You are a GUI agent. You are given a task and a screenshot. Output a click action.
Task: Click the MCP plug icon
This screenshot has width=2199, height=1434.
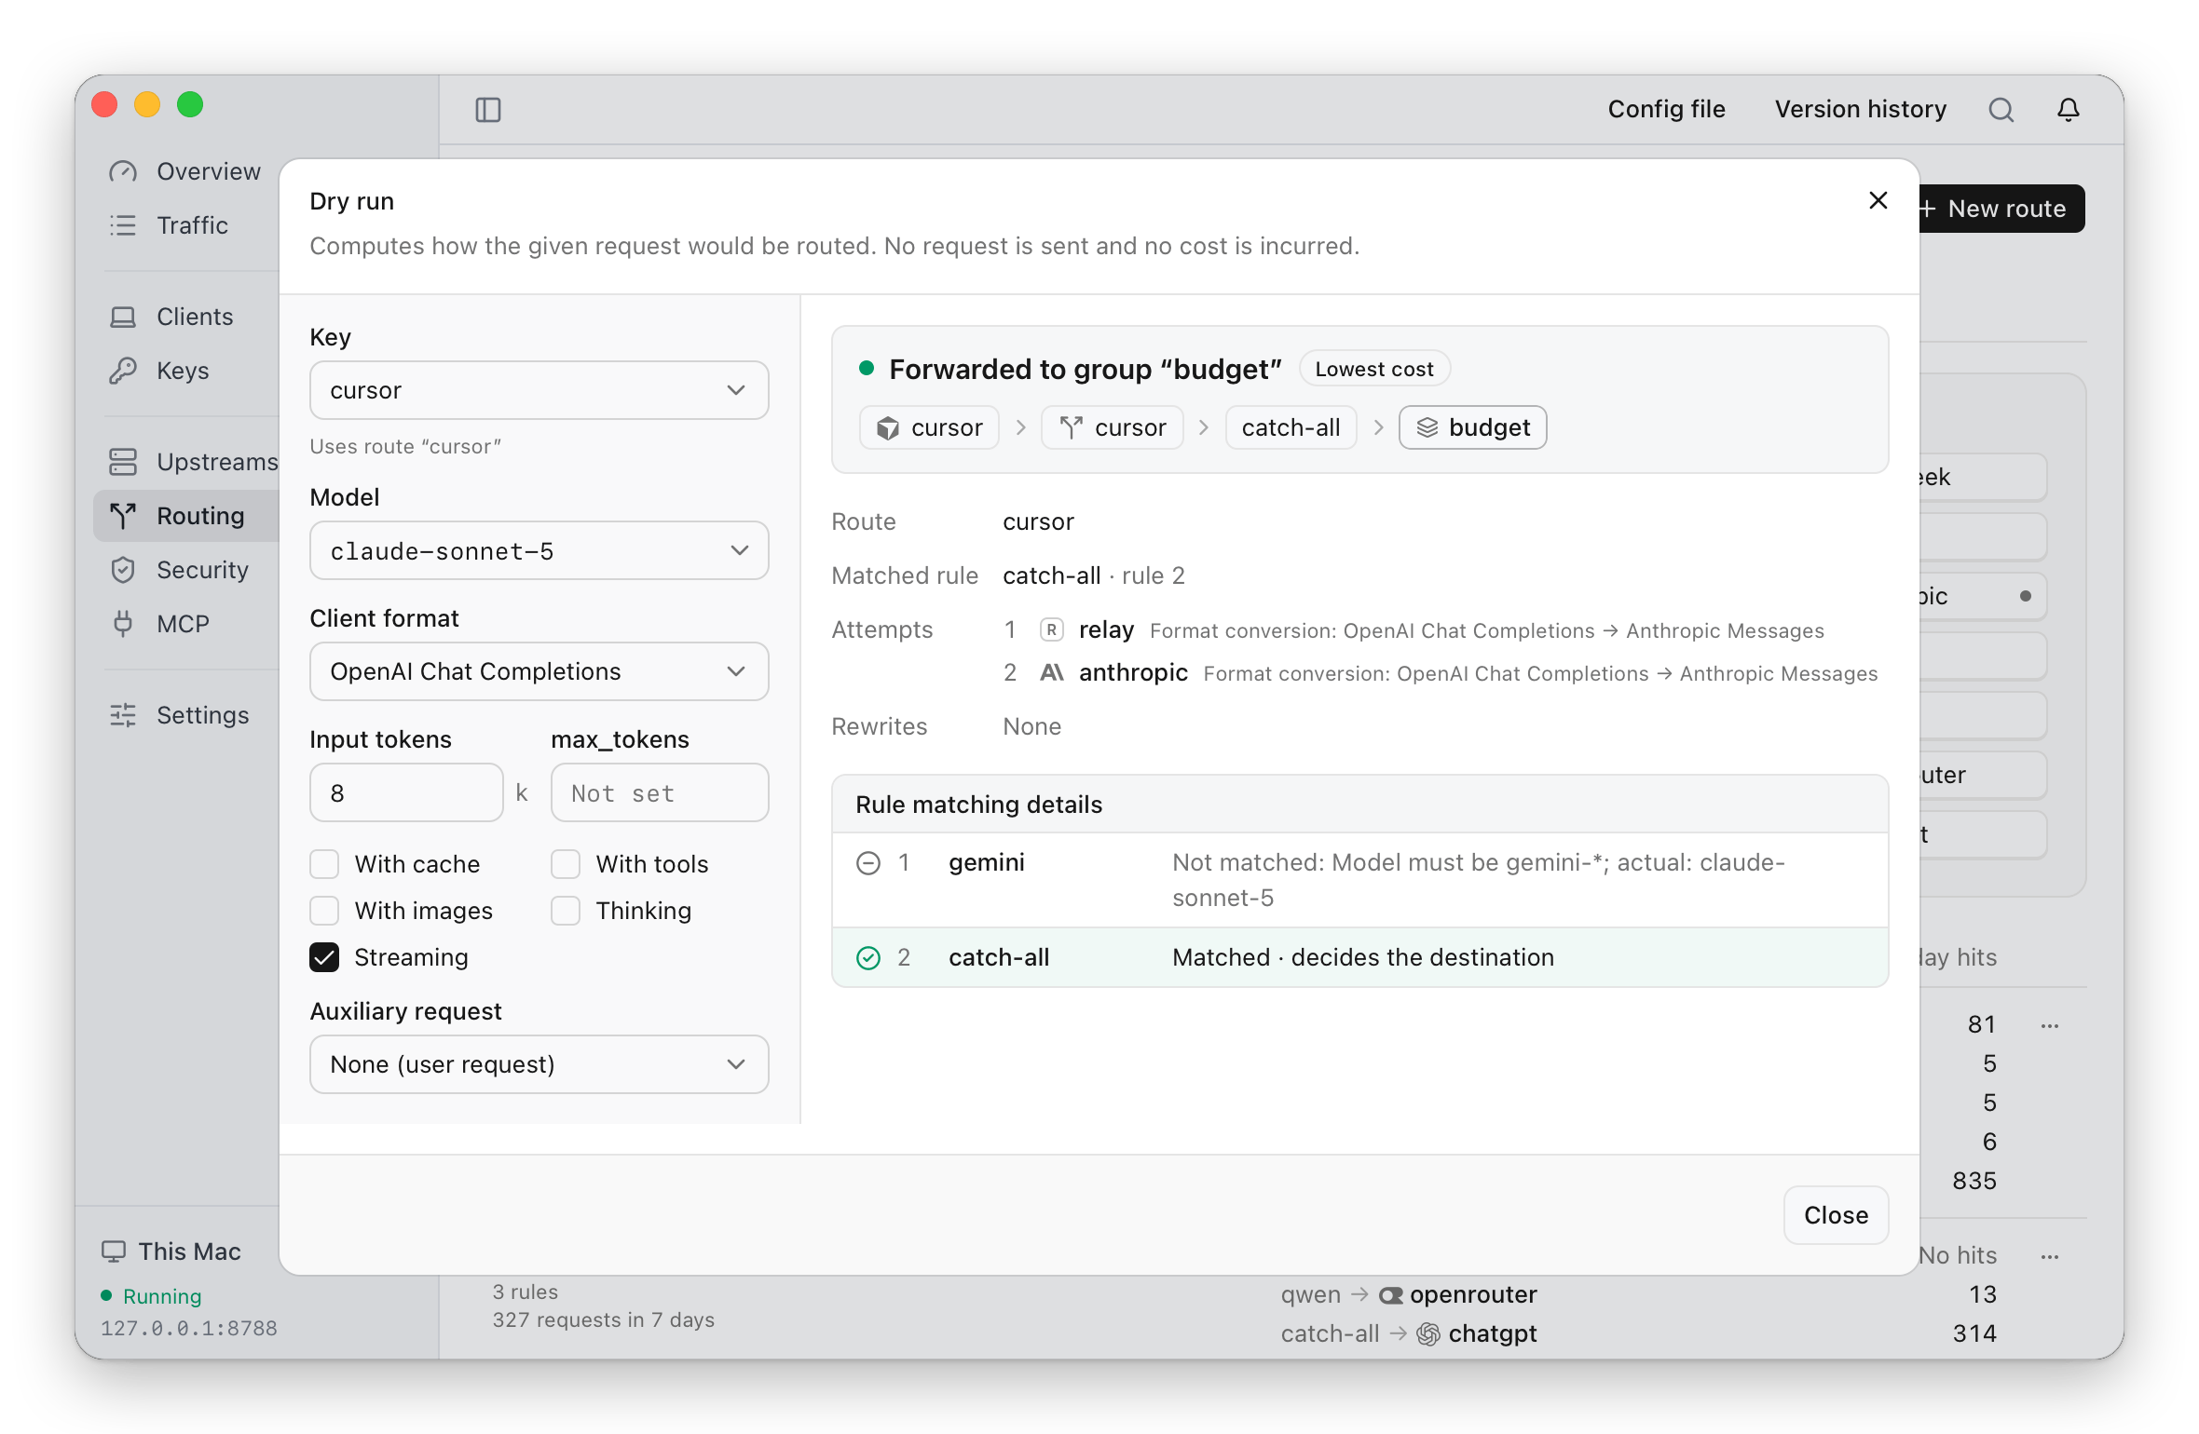(x=123, y=624)
